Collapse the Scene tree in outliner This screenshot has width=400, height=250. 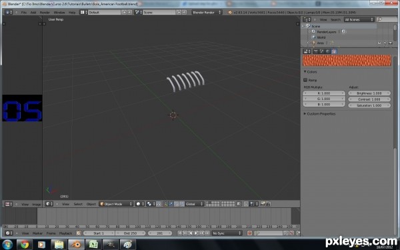tap(303, 26)
